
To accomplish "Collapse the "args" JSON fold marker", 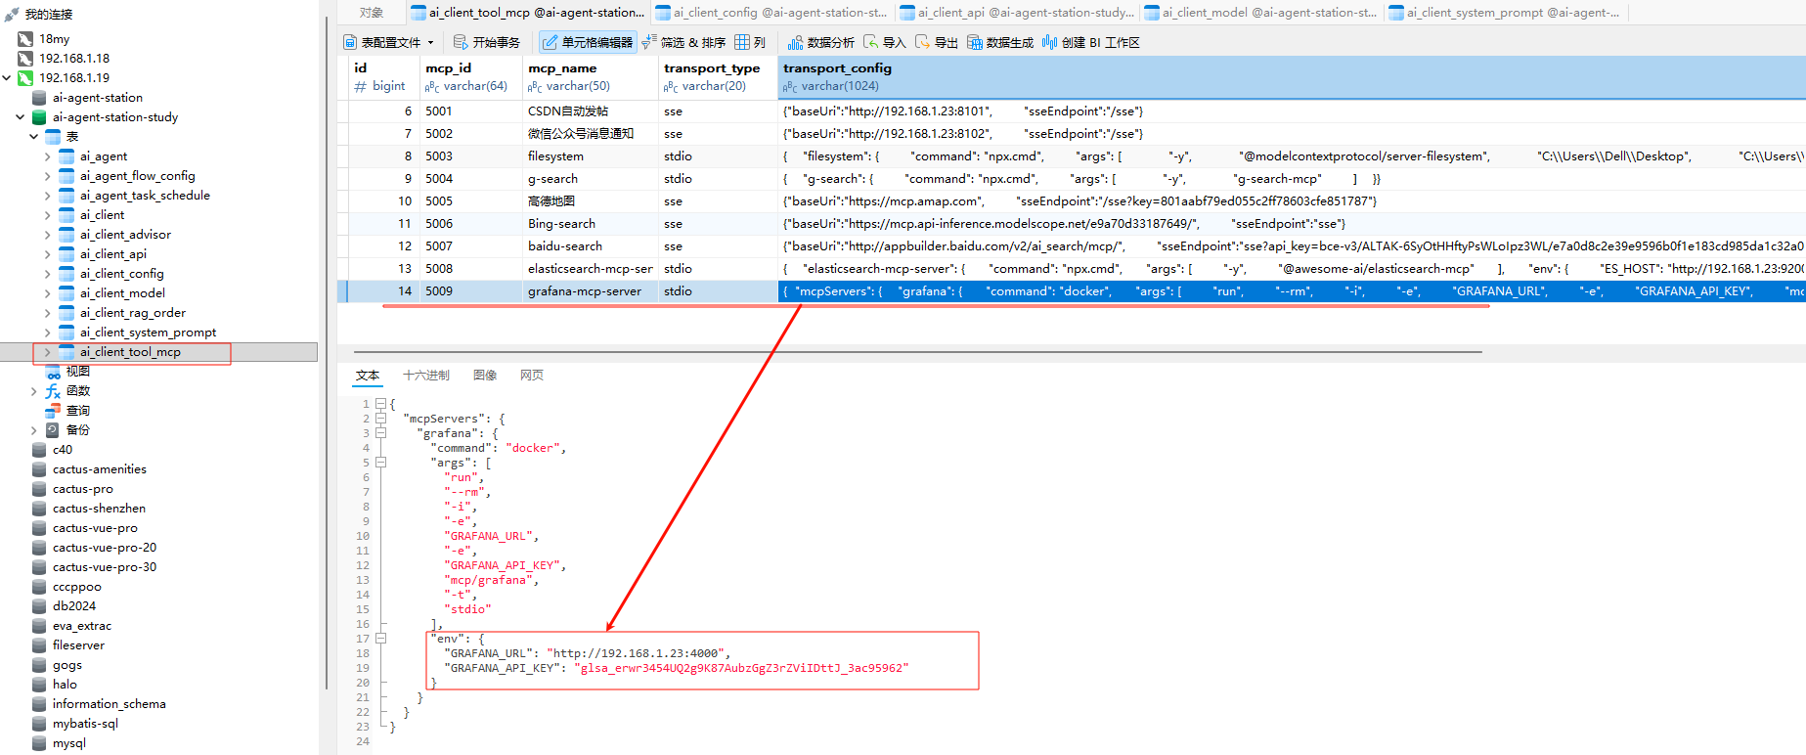I will click(381, 463).
